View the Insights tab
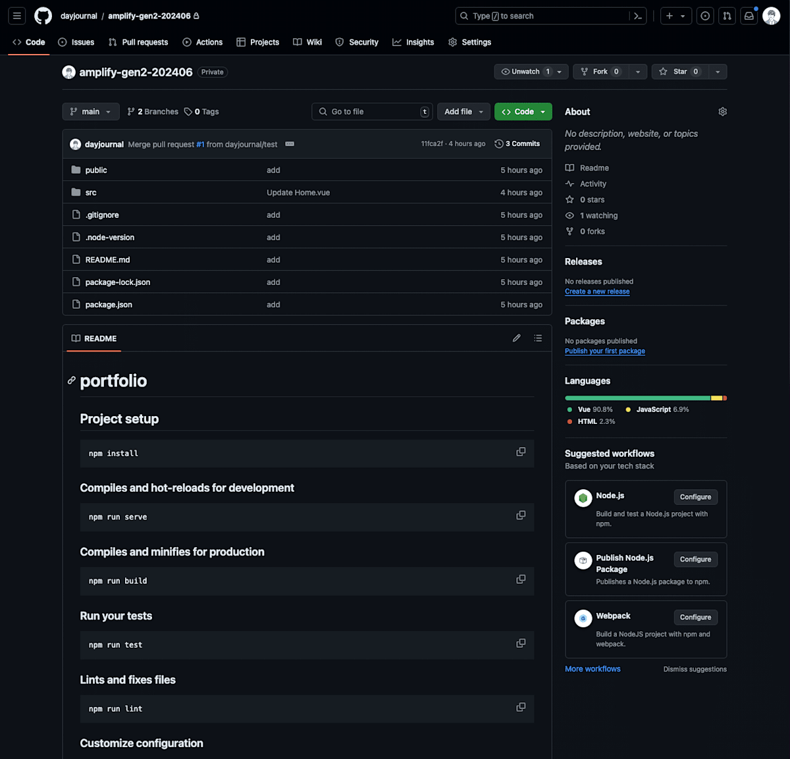Image resolution: width=790 pixels, height=759 pixels. [x=413, y=42]
